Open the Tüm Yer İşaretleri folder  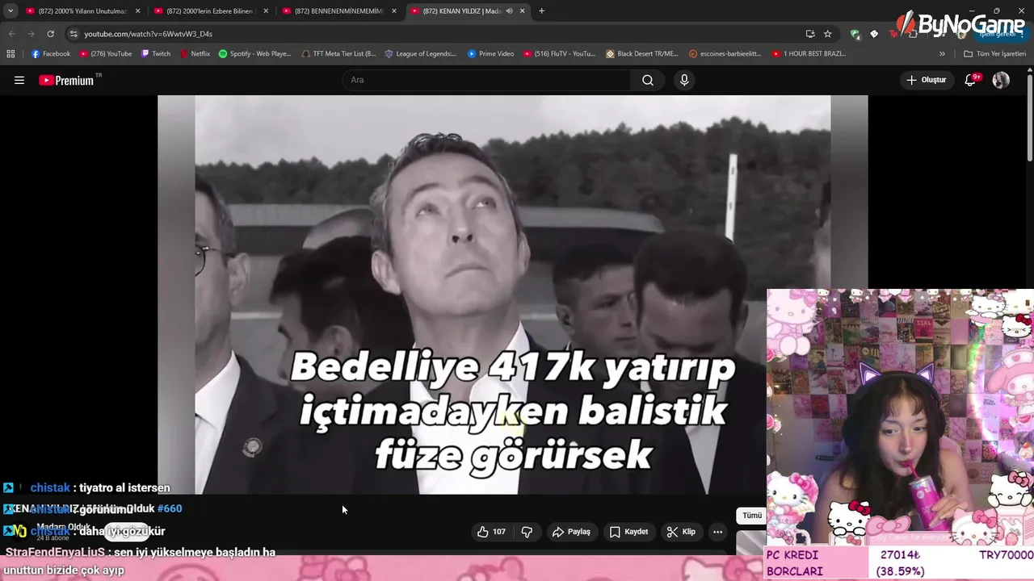[x=994, y=54]
